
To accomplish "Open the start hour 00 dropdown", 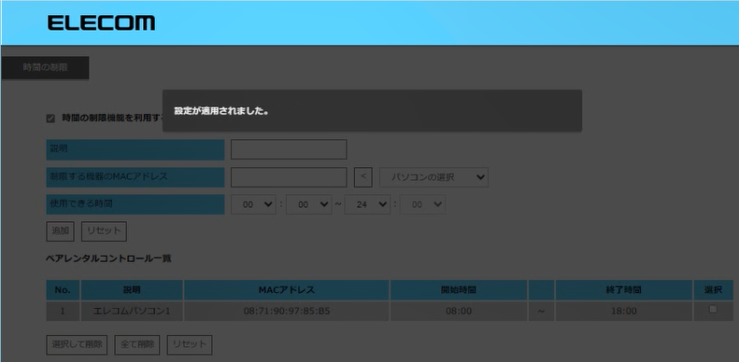I will [253, 204].
